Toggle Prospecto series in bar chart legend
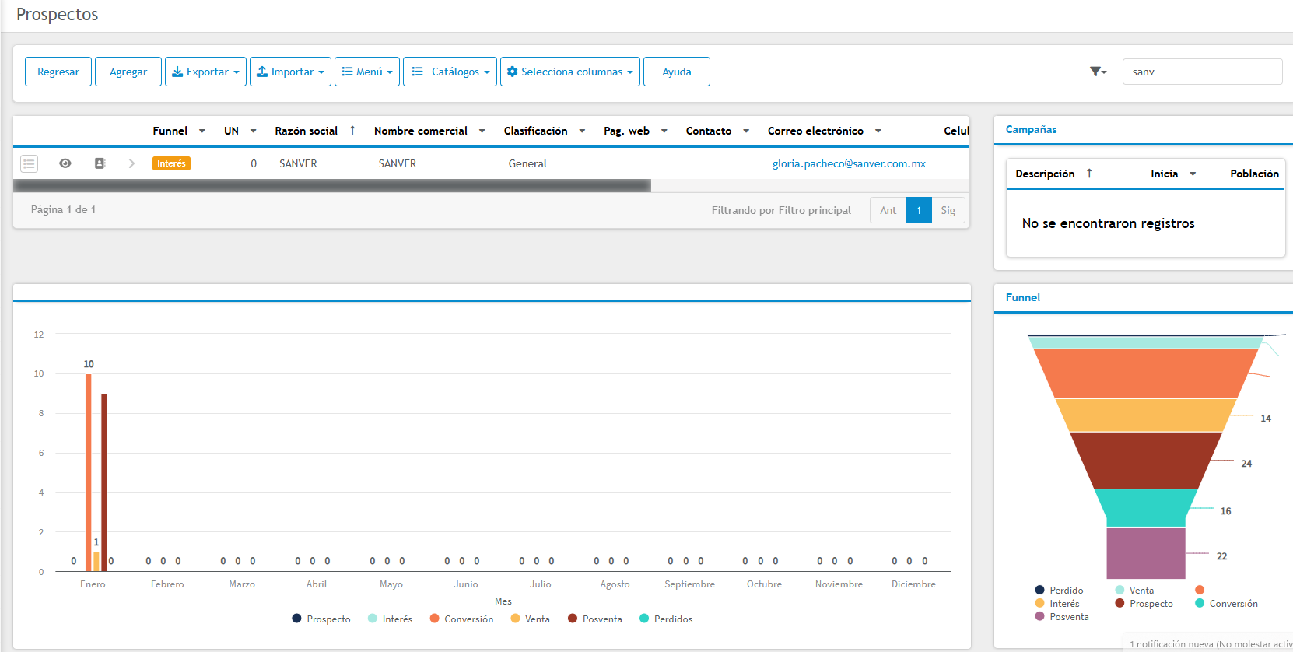1293x652 pixels. point(321,619)
